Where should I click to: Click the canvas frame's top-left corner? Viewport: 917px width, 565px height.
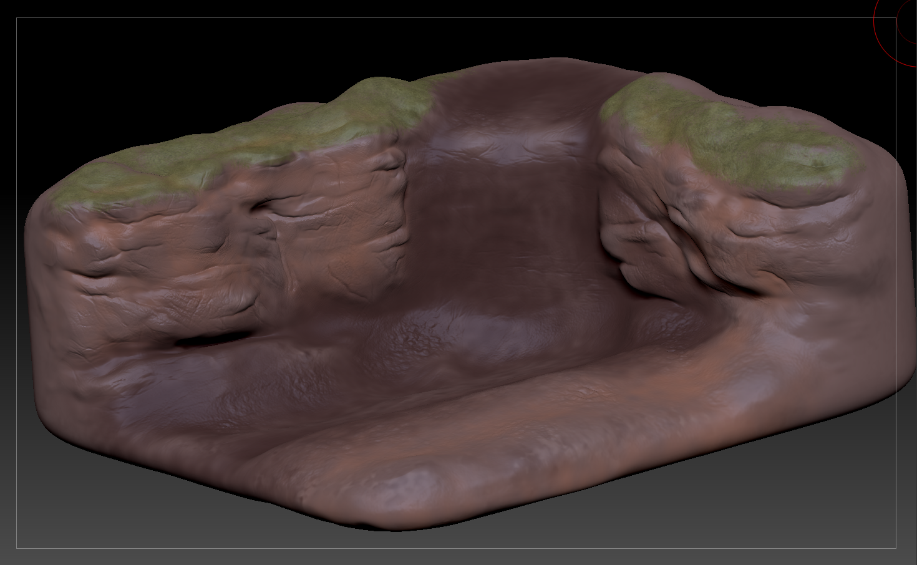tap(17, 18)
